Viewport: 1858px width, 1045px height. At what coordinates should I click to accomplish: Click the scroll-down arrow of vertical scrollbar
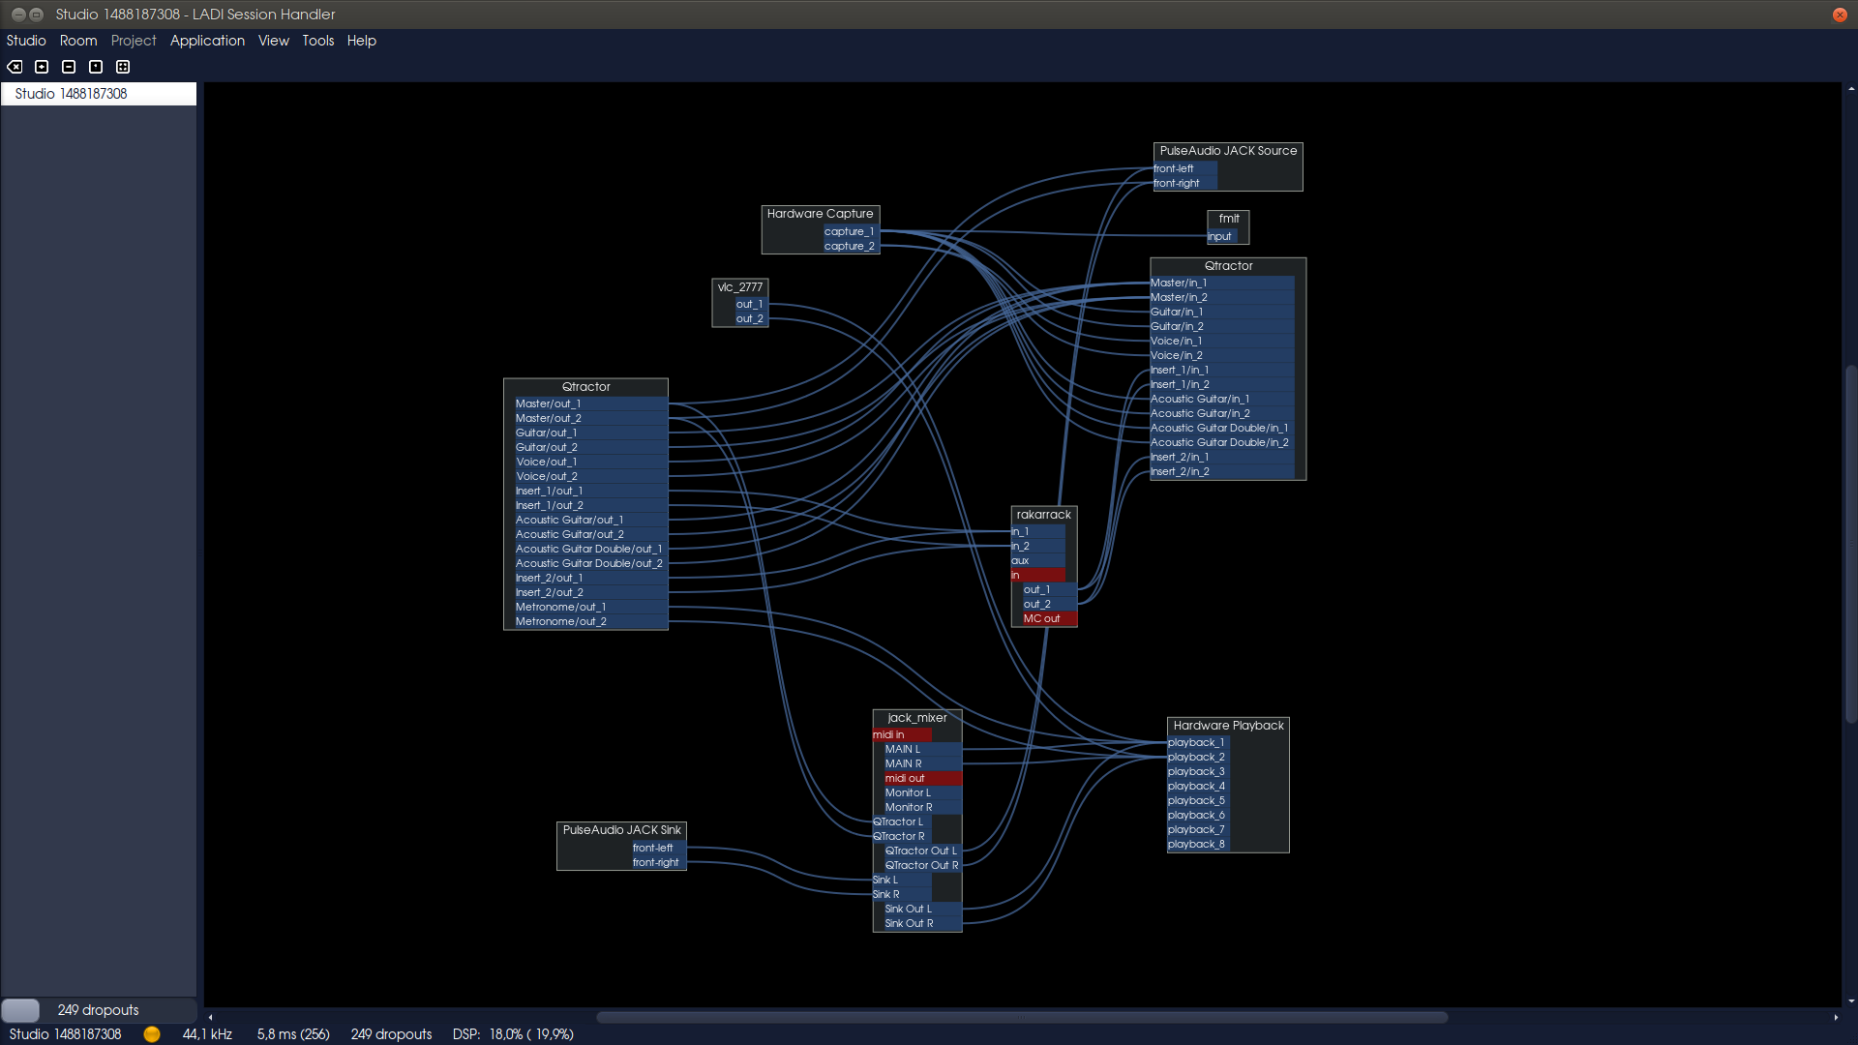coord(1851,1001)
